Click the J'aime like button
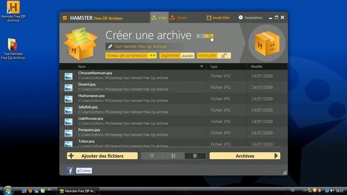347x195 pixels. point(84,171)
